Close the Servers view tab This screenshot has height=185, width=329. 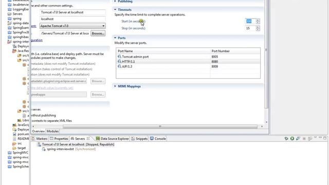tap(88, 138)
